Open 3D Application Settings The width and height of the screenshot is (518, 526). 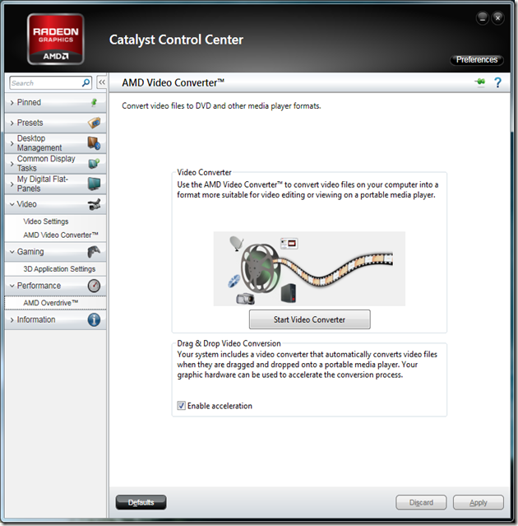[x=59, y=268]
